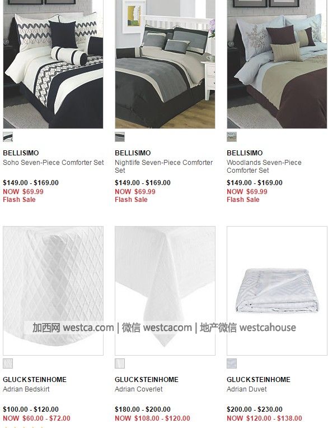View the Adrian Bedskirt product photo
Viewport: 328px width, 428px height.
pos(53,291)
